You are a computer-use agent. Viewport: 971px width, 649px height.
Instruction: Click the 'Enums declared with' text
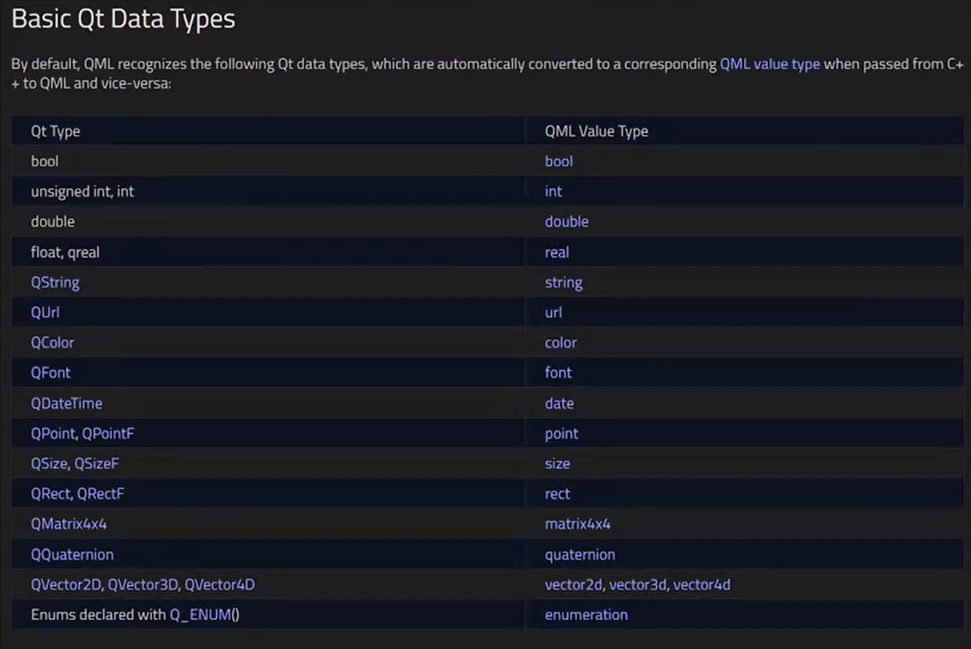(98, 615)
